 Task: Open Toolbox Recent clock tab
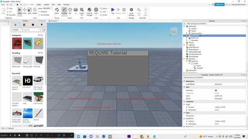33,25
